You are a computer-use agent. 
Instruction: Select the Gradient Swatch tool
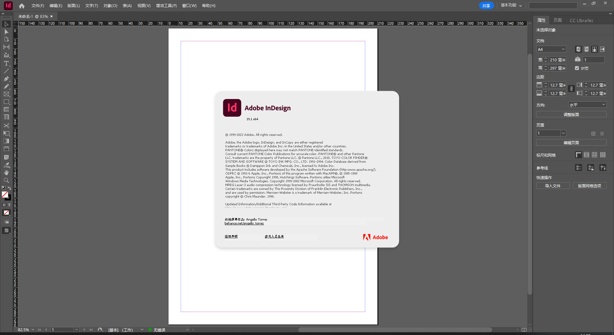pos(6,141)
